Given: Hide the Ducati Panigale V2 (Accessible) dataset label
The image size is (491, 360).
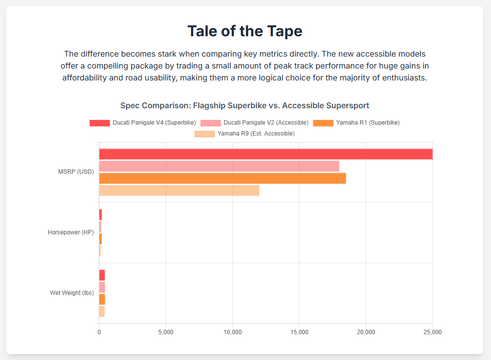Looking at the screenshot, I should pyautogui.click(x=266, y=123).
